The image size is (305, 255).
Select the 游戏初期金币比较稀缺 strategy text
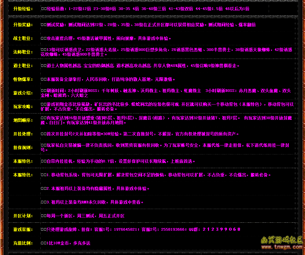coord(167,107)
